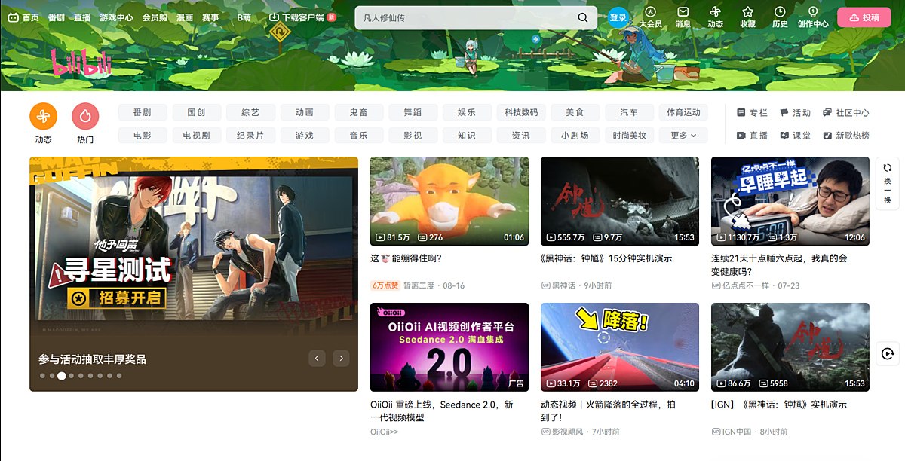Open the 首页 home link
The width and height of the screenshot is (905, 461).
click(x=23, y=17)
